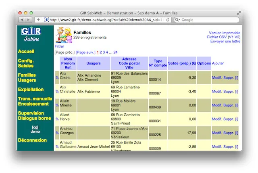Open the Exploitation sidebar menu

[x=31, y=89]
